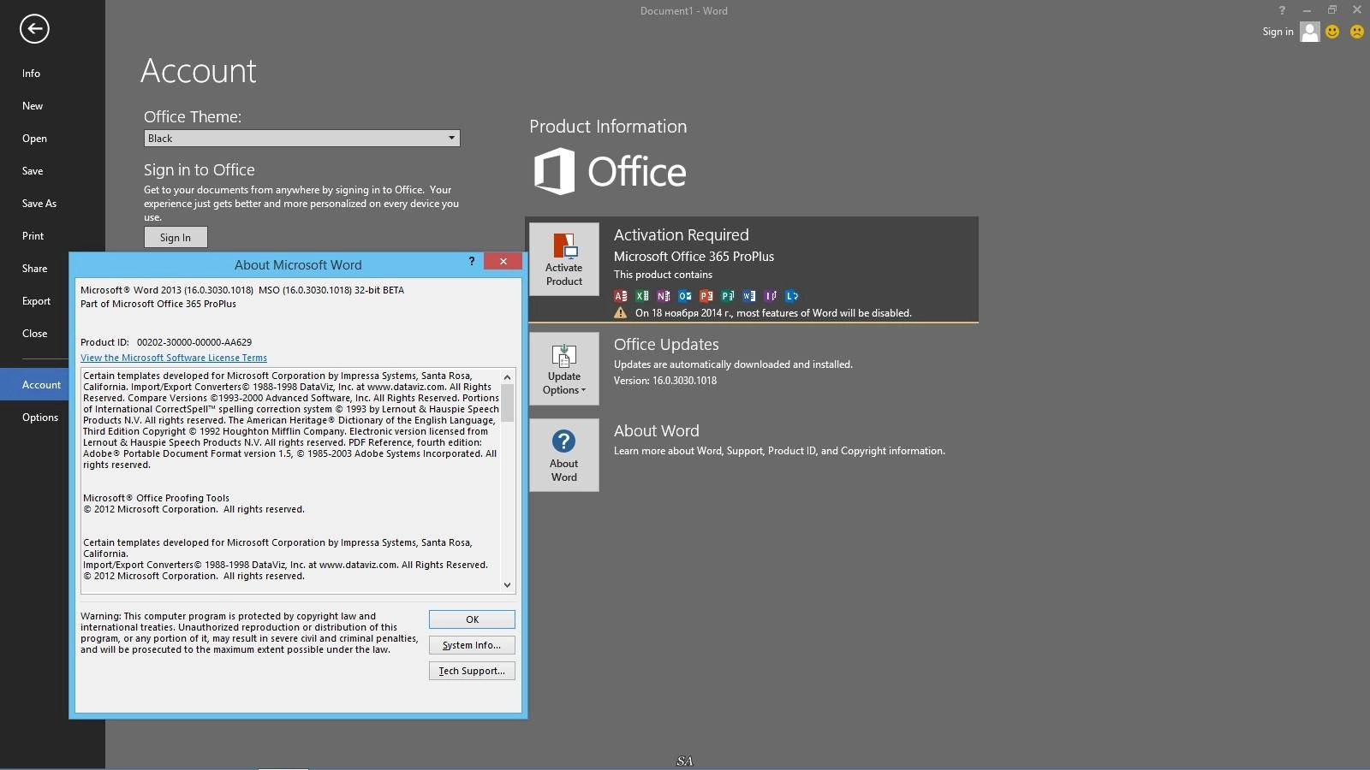Screen dimensions: 1370x770
Task: Open Word help question mark in title bar
Action: click(x=1282, y=10)
